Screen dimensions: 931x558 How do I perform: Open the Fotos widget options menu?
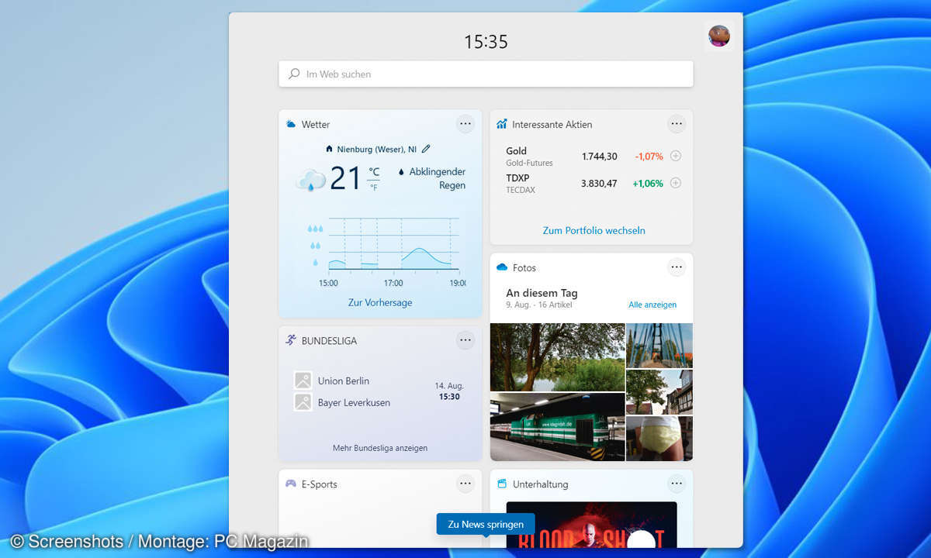pyautogui.click(x=677, y=267)
